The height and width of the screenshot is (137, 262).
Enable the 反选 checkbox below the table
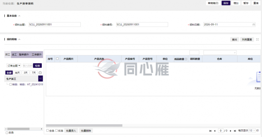pos(56,130)
